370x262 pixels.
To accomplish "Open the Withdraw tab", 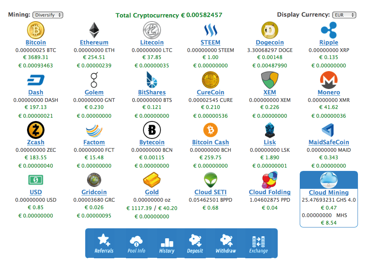I will click(x=226, y=243).
